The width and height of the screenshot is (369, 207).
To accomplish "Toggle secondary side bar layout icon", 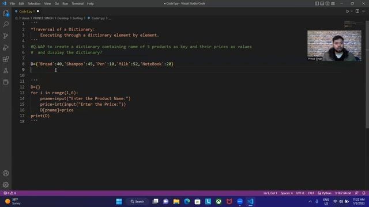I will (x=327, y=3).
